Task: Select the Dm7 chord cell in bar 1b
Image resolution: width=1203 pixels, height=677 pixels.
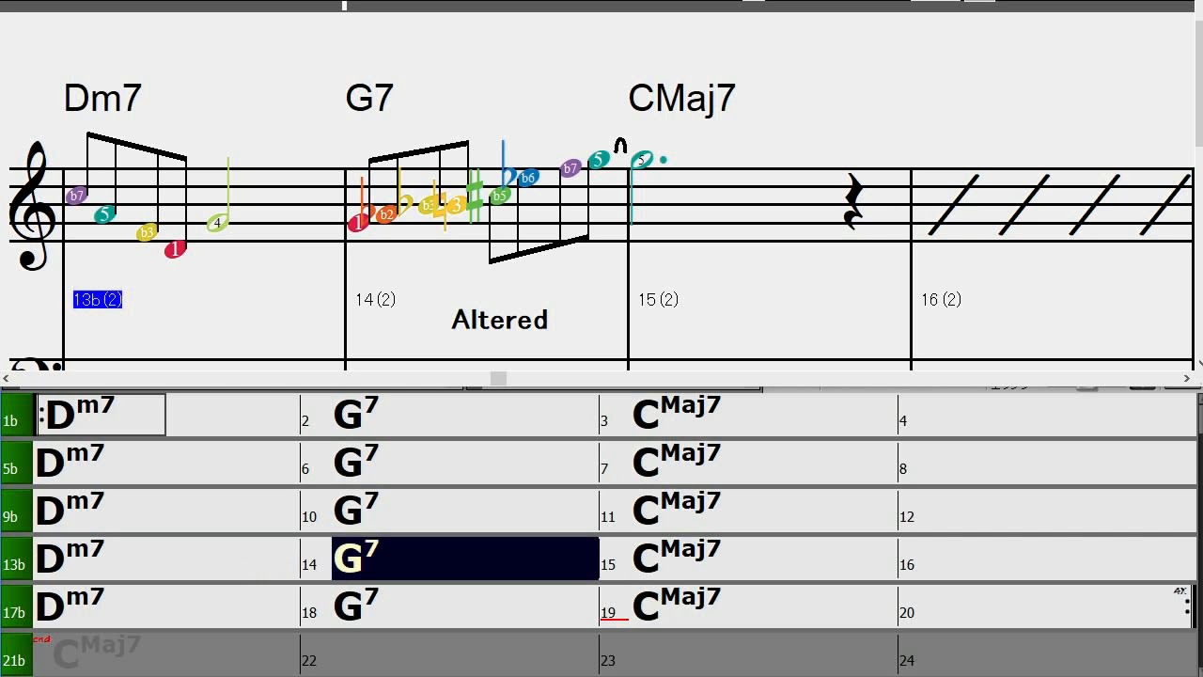Action: (x=101, y=415)
